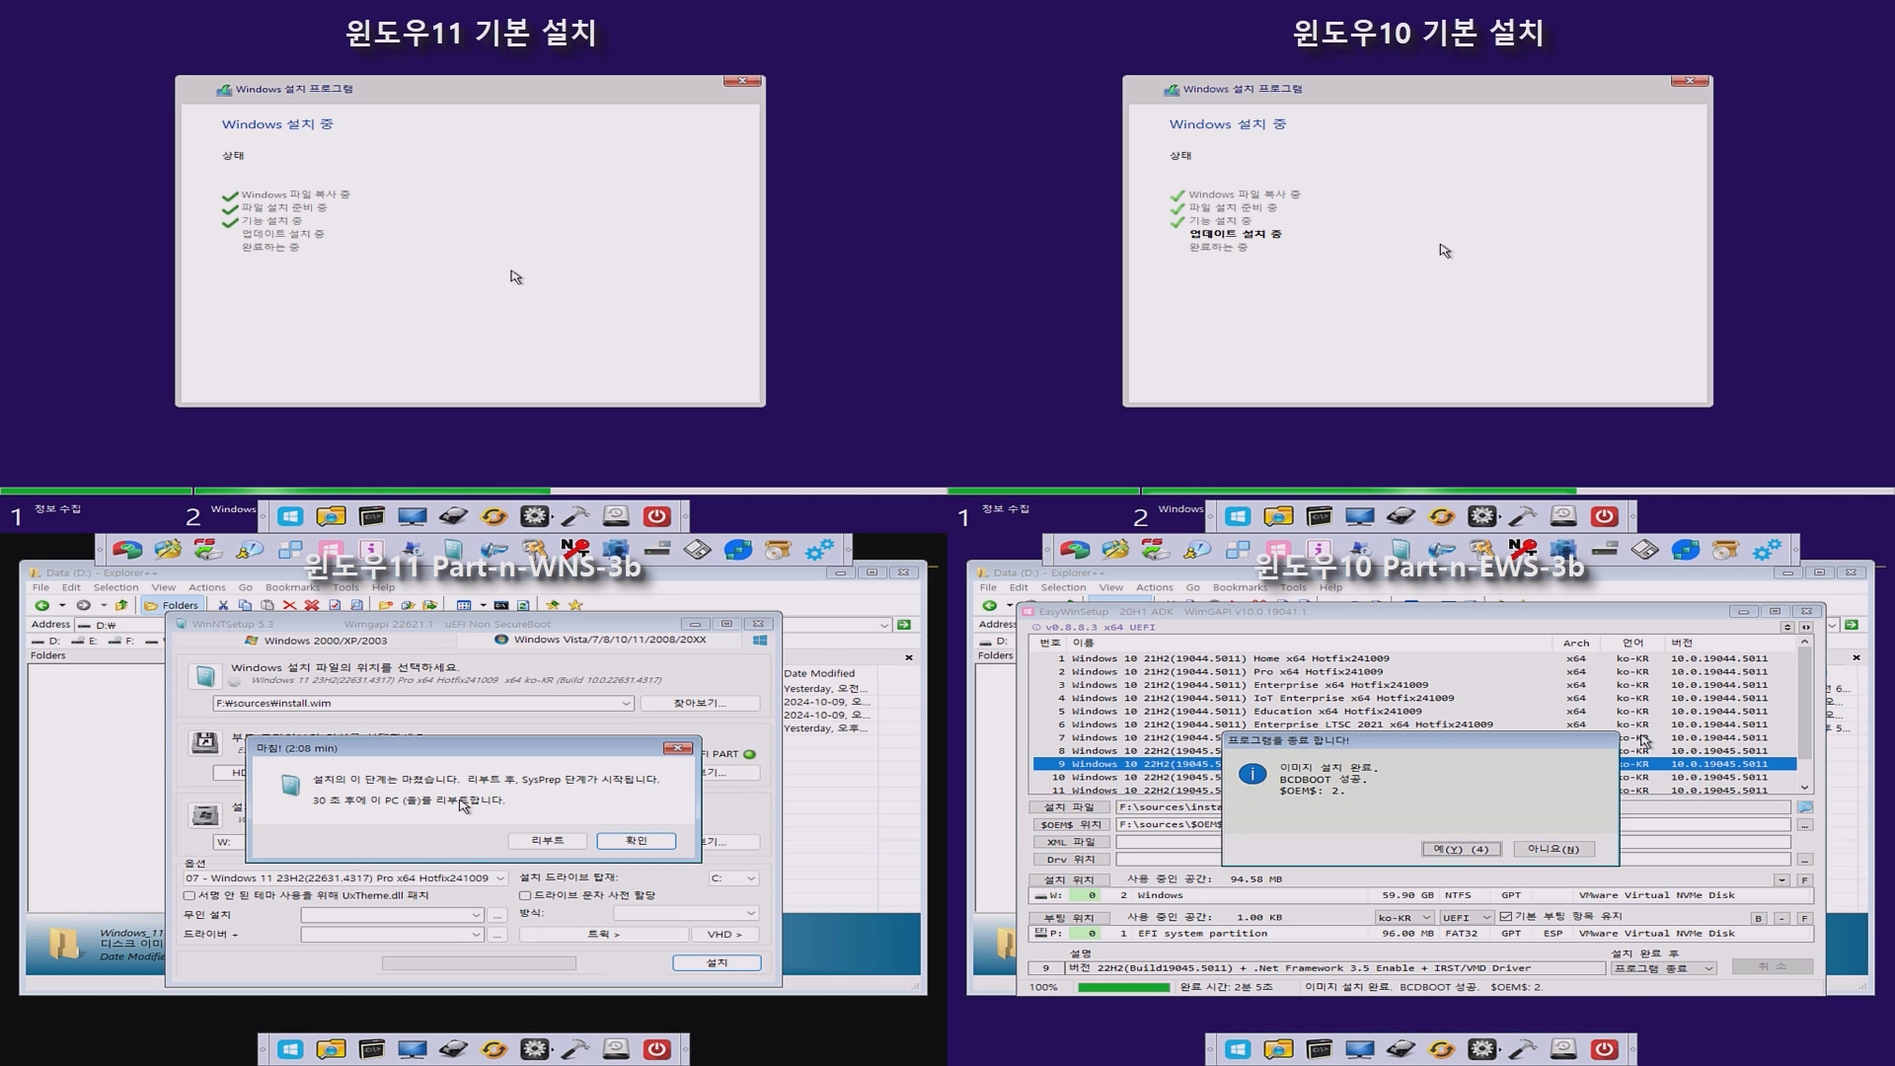Open the C: mount drive dropdown in WinNTSetup
1895x1066 pixels.
click(751, 878)
